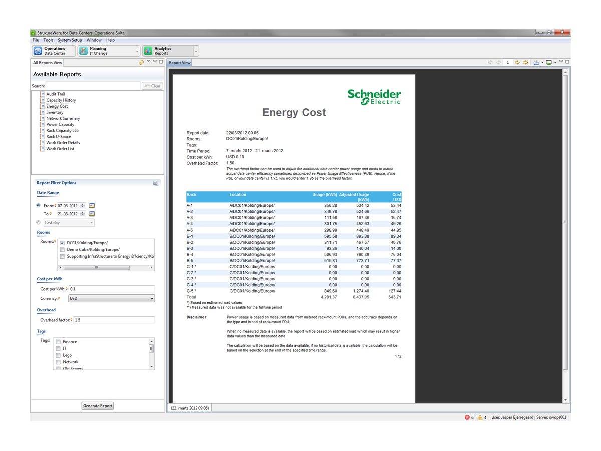This screenshot has width=601, height=451.
Task: Clear the report search field
Action: click(152, 85)
